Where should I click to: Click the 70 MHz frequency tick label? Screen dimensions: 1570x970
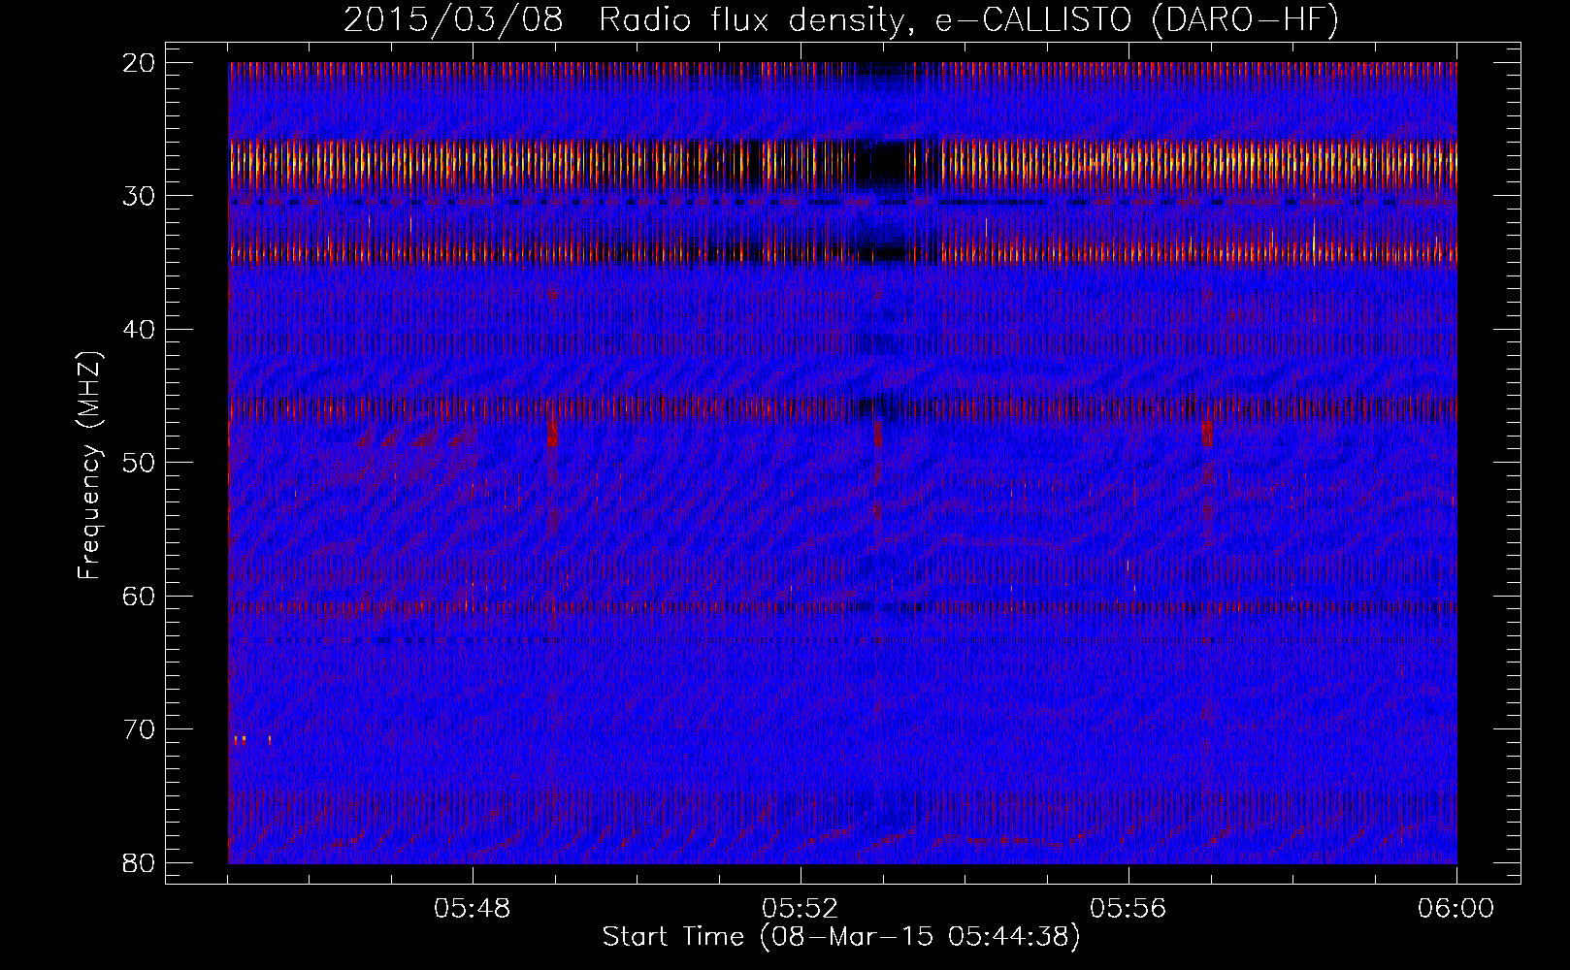(x=139, y=729)
